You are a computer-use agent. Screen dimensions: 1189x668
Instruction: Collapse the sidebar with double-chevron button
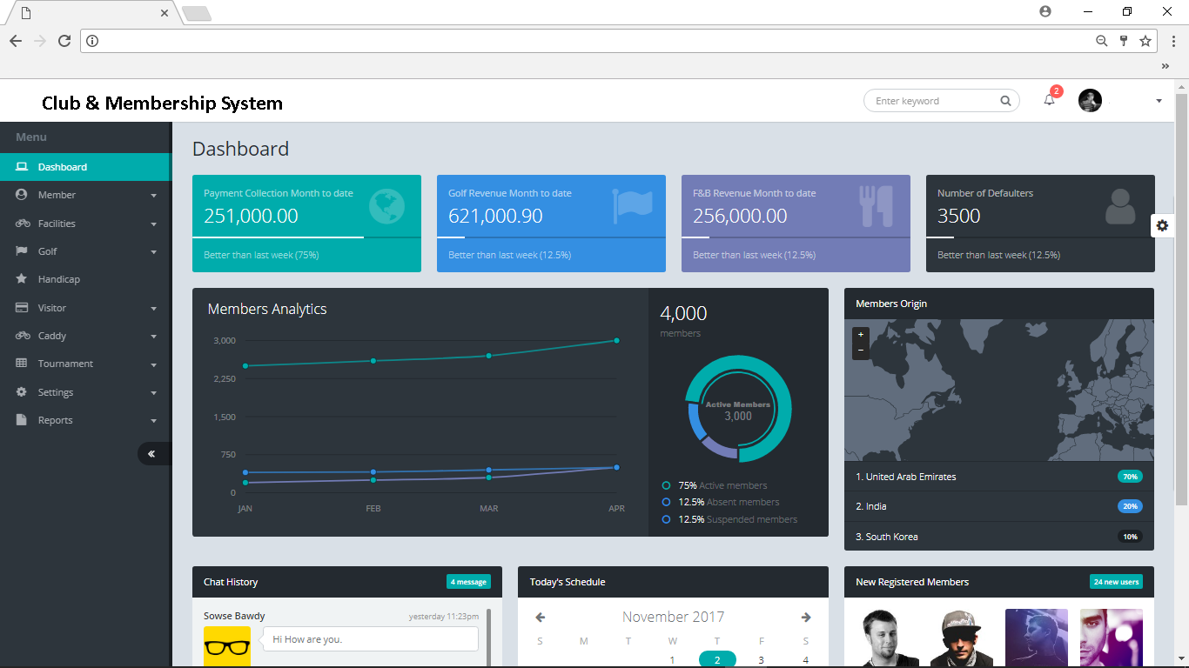(151, 453)
